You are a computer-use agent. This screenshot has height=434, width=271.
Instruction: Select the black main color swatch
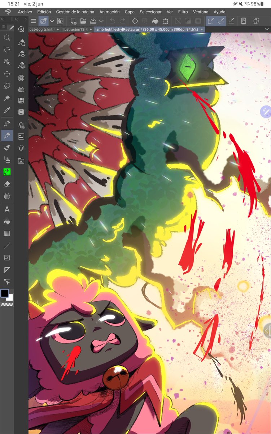click(5, 293)
